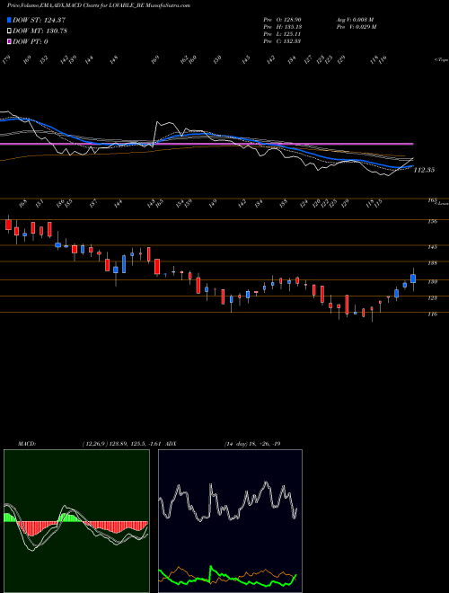Click the 'ADX' indicator label

171,444
